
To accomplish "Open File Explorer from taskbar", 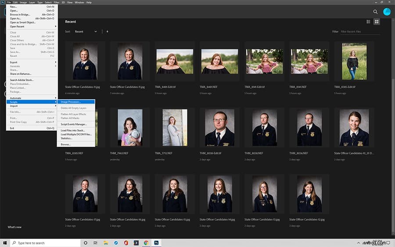I will point(106,243).
